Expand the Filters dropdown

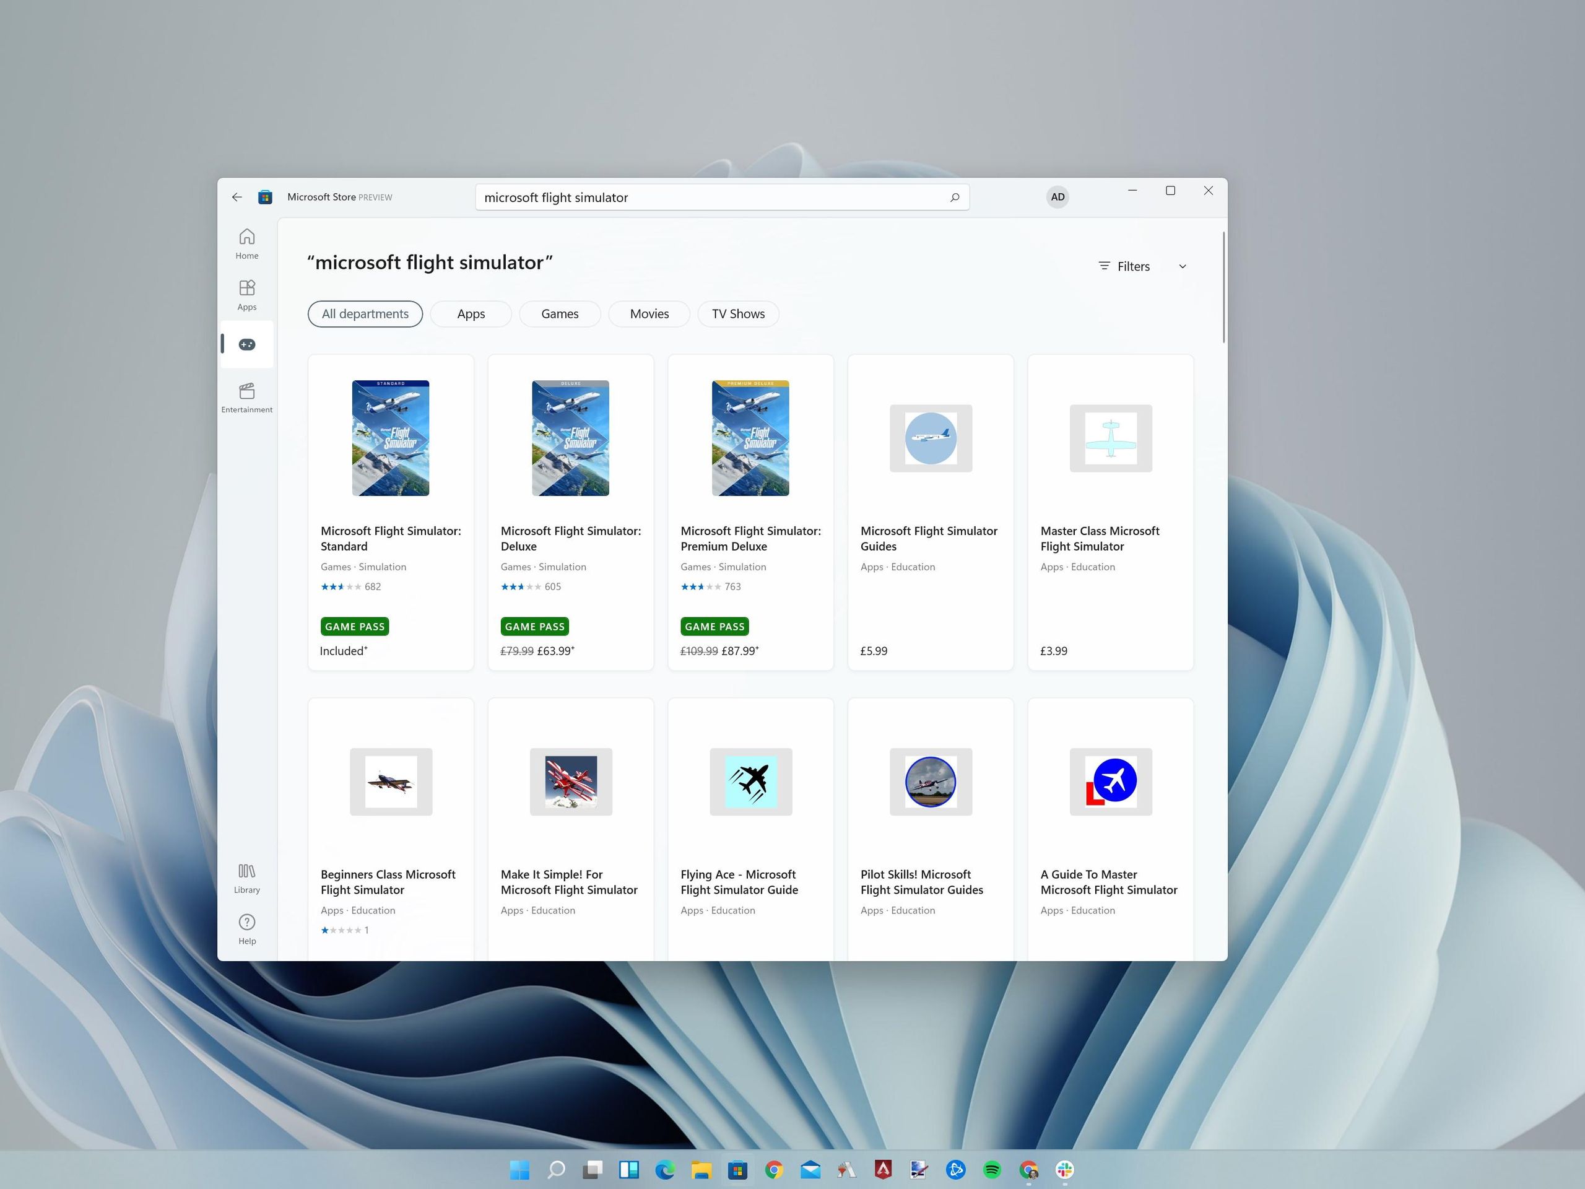pos(1133,267)
